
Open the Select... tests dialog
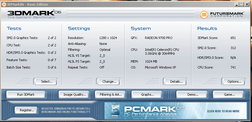45,82
